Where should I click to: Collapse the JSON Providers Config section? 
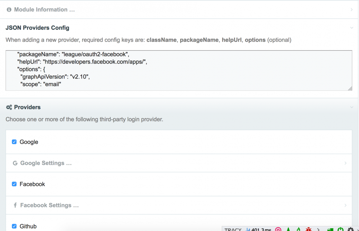(x=352, y=28)
